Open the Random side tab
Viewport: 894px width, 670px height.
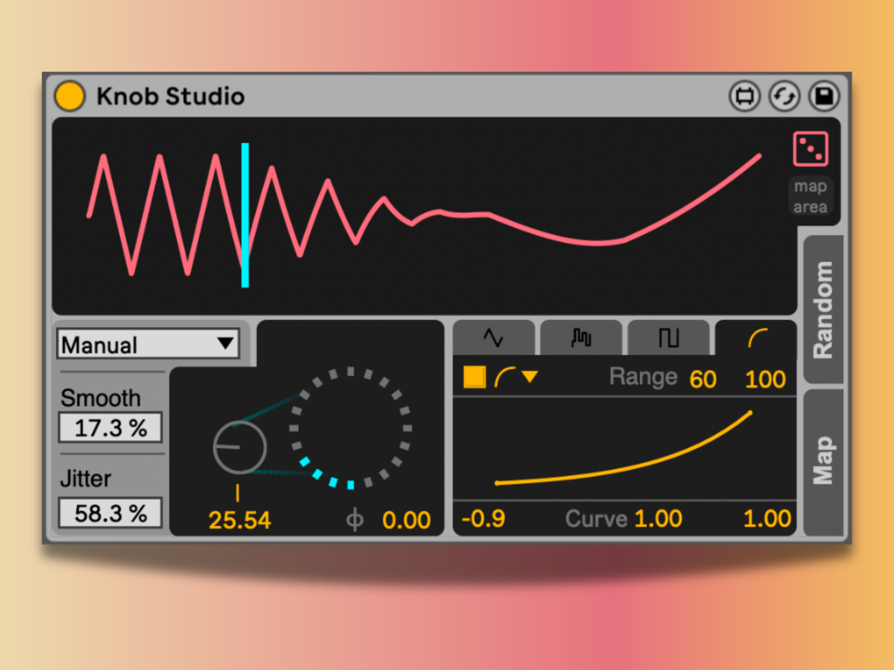click(823, 309)
